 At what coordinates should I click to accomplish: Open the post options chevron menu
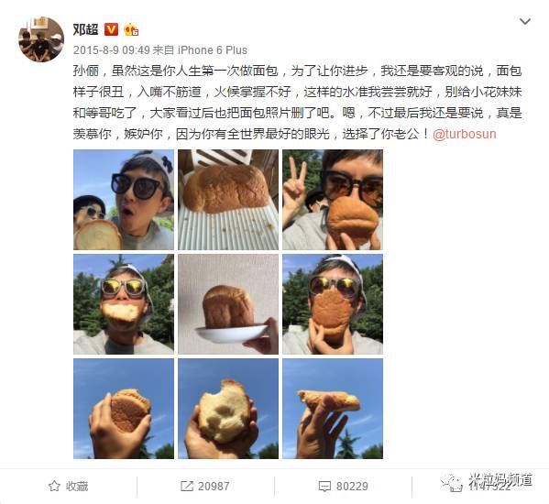pos(525,22)
